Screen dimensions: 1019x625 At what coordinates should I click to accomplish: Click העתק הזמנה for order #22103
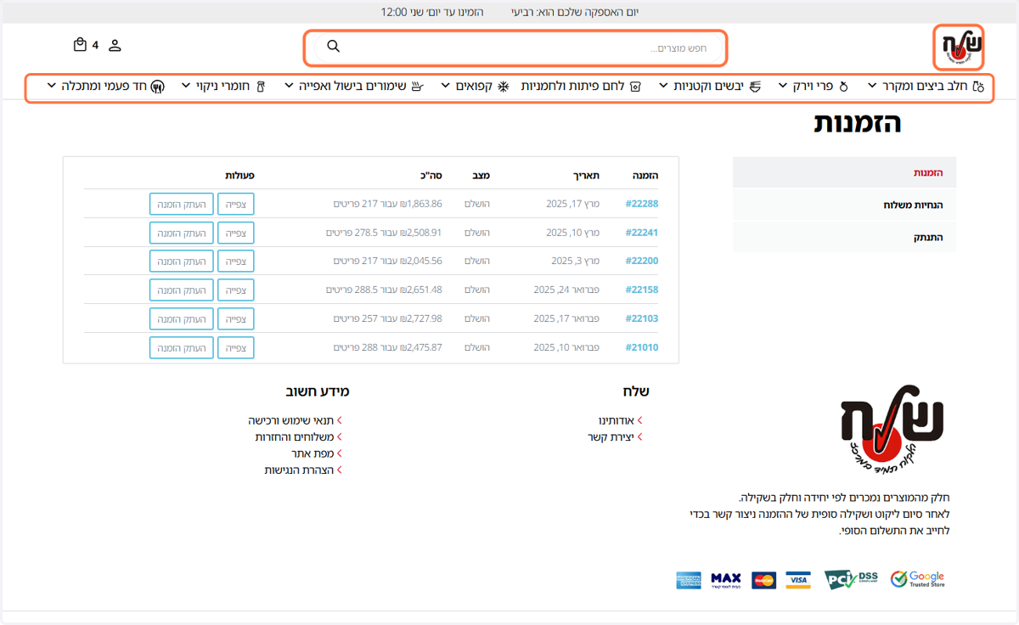(182, 318)
